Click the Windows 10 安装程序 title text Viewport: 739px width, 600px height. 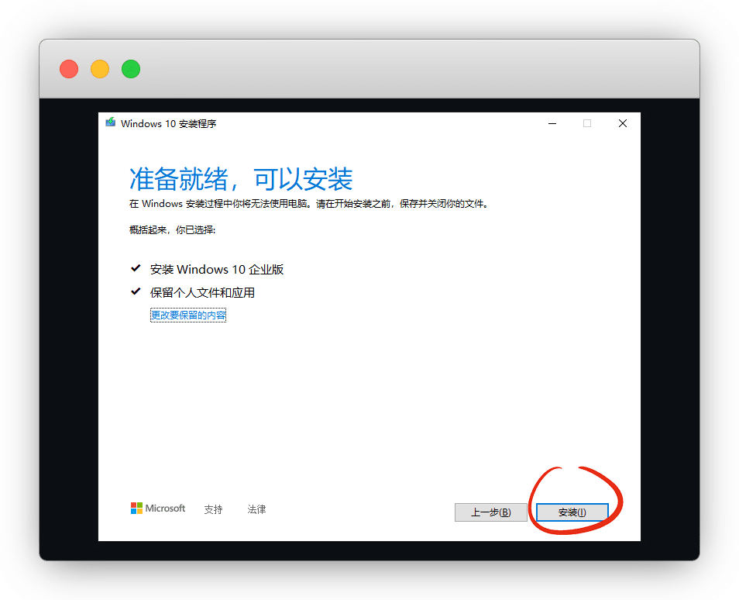pos(168,124)
